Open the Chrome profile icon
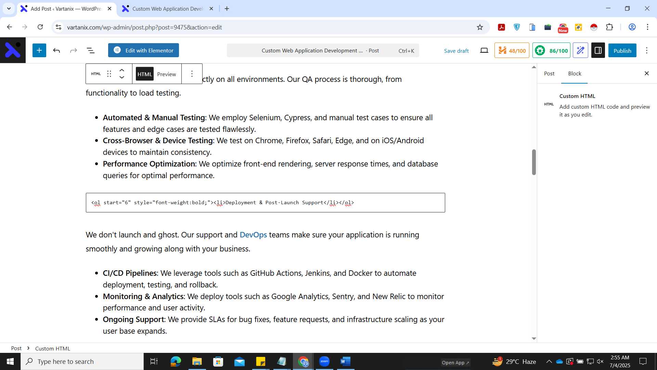Screen dimensions: 657x370 click(x=632, y=27)
